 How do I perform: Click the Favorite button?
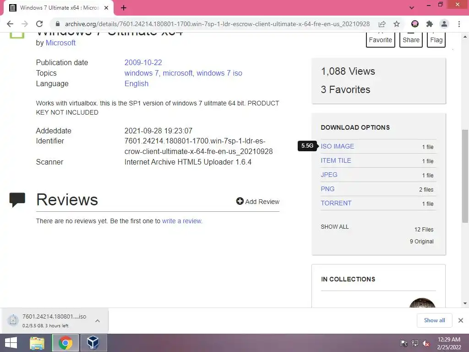[381, 39]
